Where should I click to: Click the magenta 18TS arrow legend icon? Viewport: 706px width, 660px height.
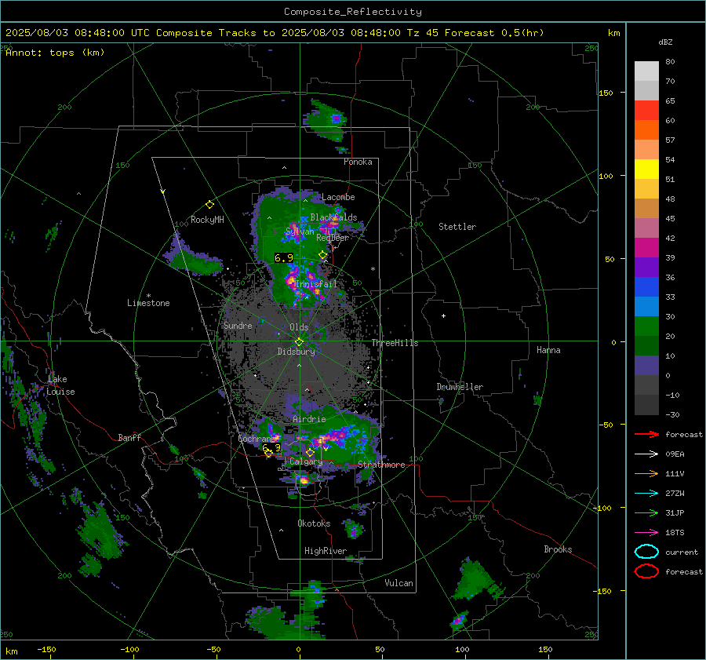click(x=646, y=533)
